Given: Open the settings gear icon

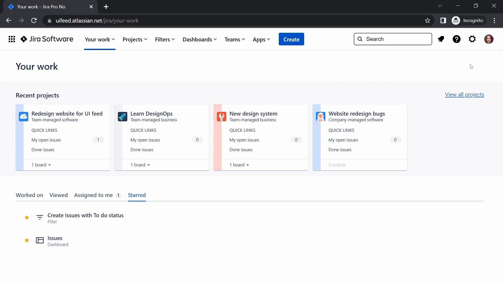Looking at the screenshot, I should [x=472, y=39].
